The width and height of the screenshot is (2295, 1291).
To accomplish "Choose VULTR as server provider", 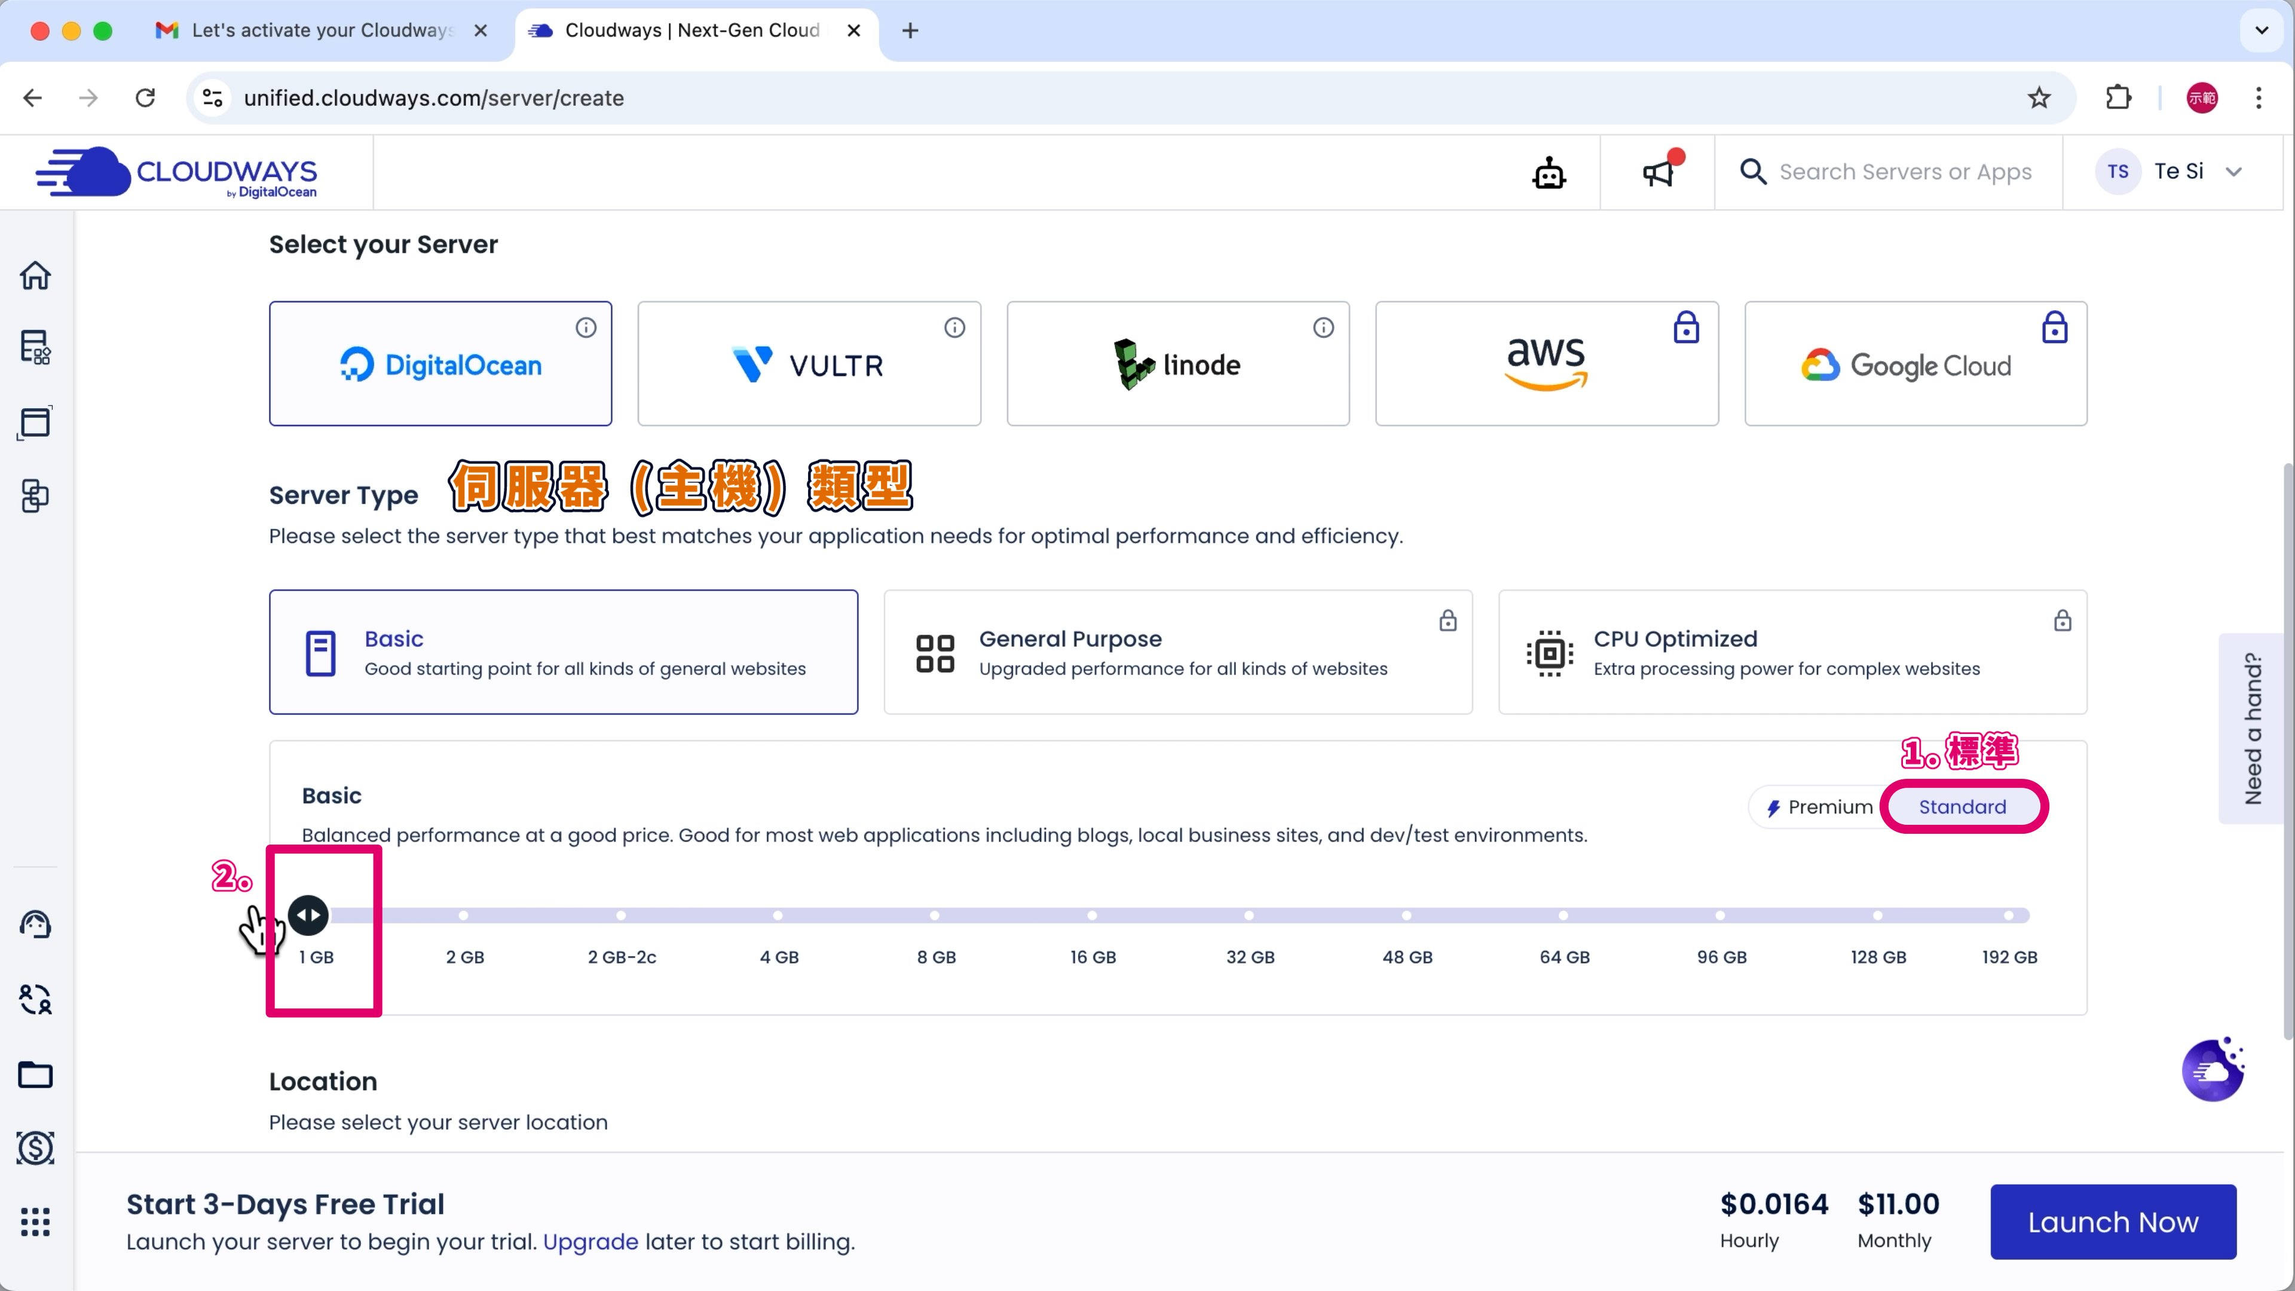I will (808, 365).
